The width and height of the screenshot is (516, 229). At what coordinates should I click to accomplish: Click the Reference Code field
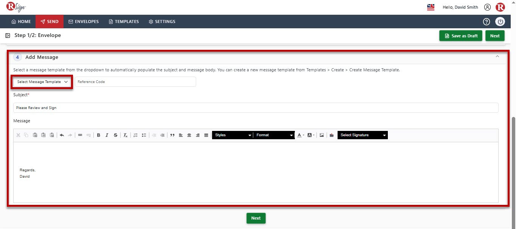[x=135, y=82]
